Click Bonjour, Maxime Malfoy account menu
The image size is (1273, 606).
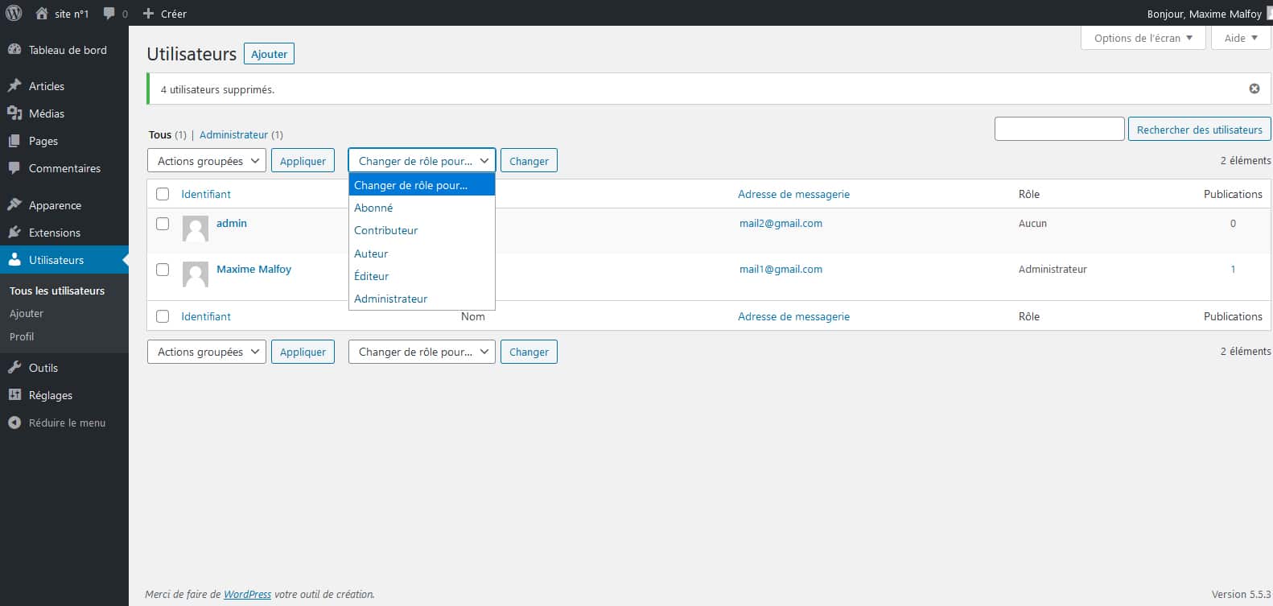pyautogui.click(x=1209, y=14)
